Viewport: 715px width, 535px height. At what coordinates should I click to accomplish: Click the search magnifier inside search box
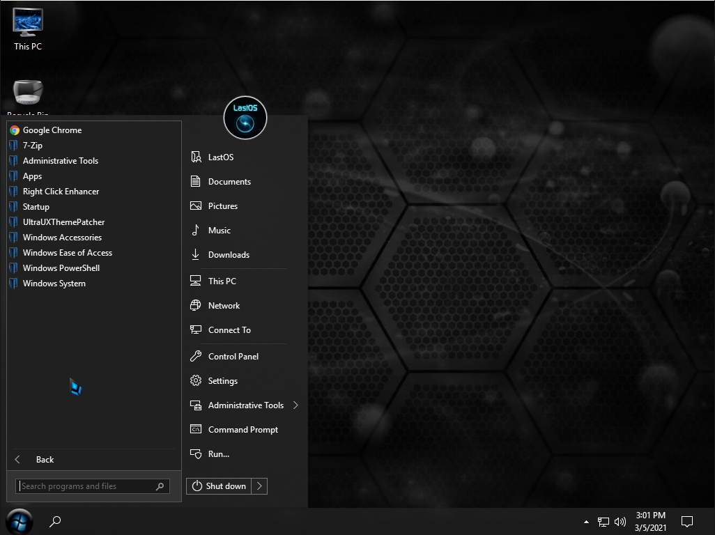[x=160, y=487]
